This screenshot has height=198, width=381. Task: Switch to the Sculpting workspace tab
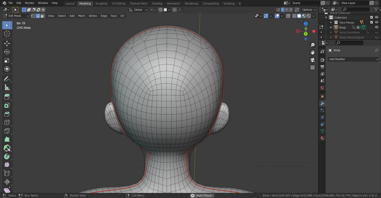tap(101, 3)
